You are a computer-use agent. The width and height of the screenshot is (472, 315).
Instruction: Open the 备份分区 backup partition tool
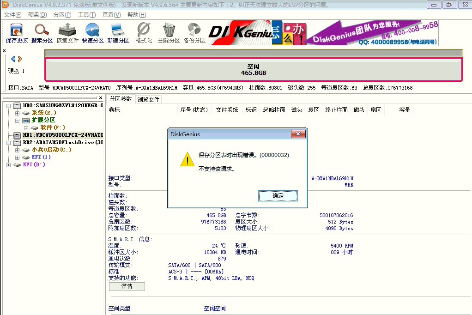pyautogui.click(x=193, y=32)
